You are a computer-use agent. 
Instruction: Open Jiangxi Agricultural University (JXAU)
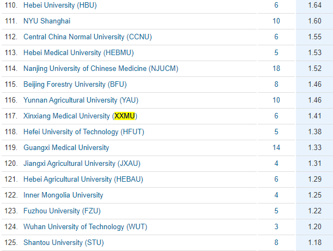tap(80, 163)
